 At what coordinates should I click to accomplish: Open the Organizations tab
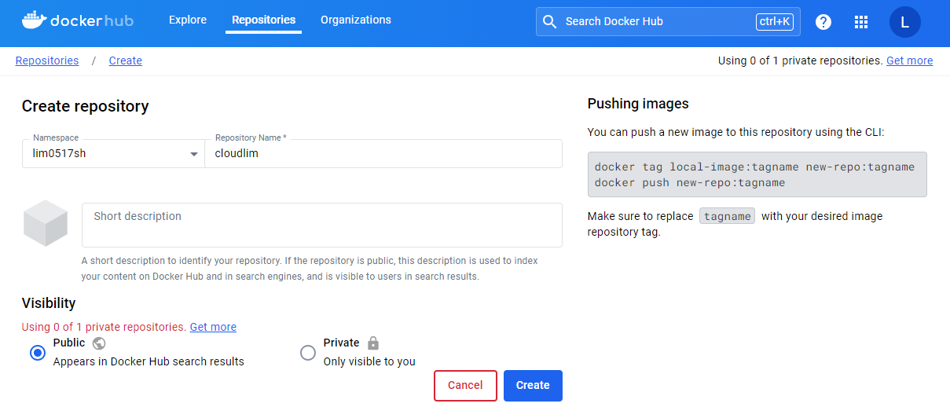pos(356,20)
